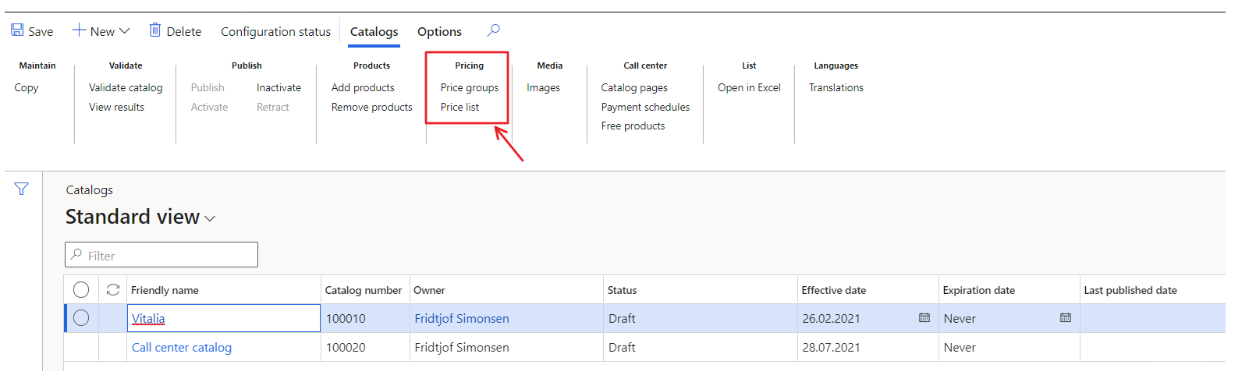
Task: Switch to the Options tab
Action: 439,32
